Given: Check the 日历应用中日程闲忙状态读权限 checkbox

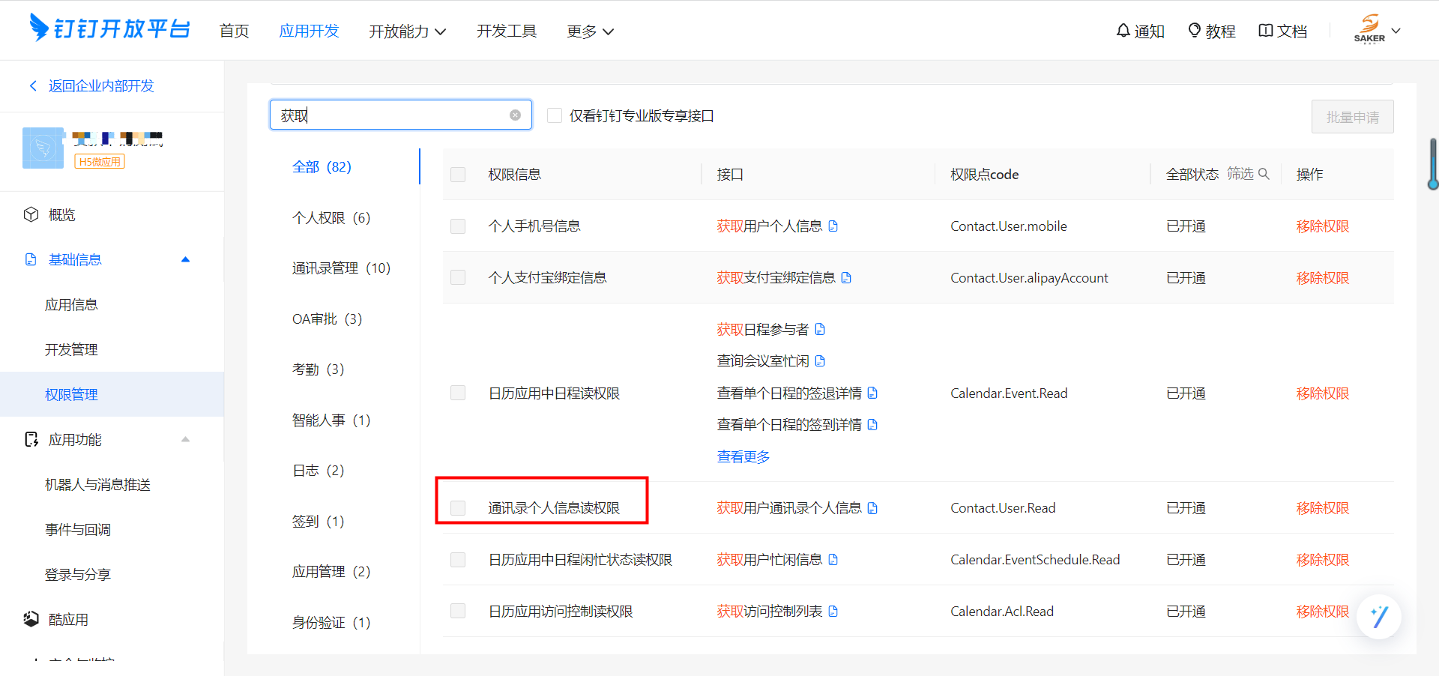Looking at the screenshot, I should (458, 560).
